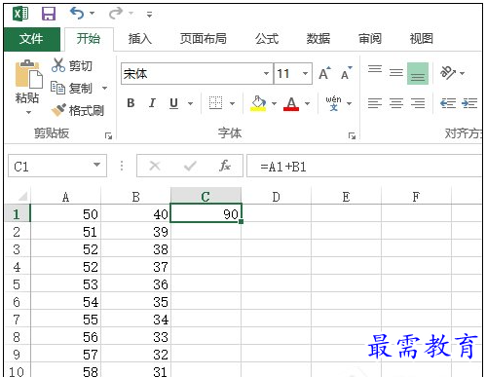Open the 页面布局 (Page Layout) tab

(x=204, y=39)
